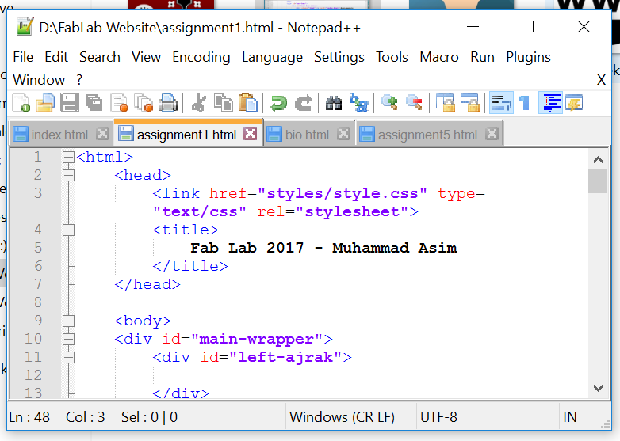Undo the last action with green arrow
The image size is (620, 441).
coord(278,104)
